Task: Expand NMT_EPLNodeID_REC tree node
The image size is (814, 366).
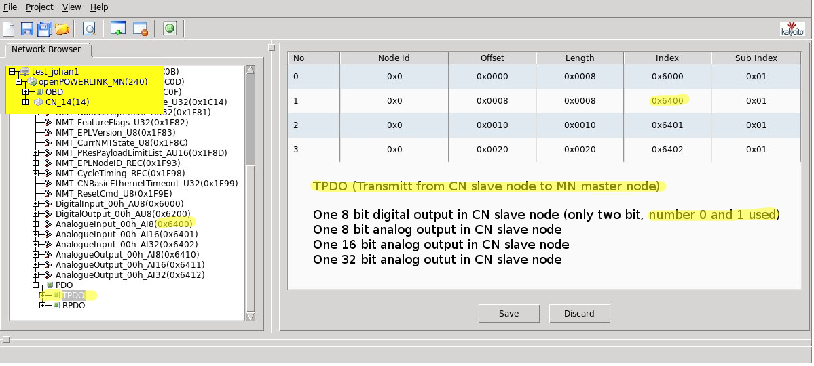Action: tap(35, 163)
